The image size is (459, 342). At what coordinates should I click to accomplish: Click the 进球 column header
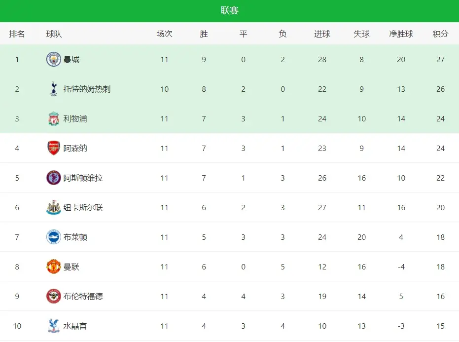[x=322, y=34]
